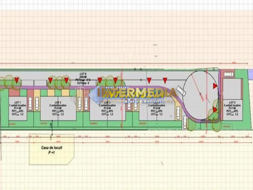Select the LOT 1 description label
The image size is (253, 190).
tap(18, 108)
